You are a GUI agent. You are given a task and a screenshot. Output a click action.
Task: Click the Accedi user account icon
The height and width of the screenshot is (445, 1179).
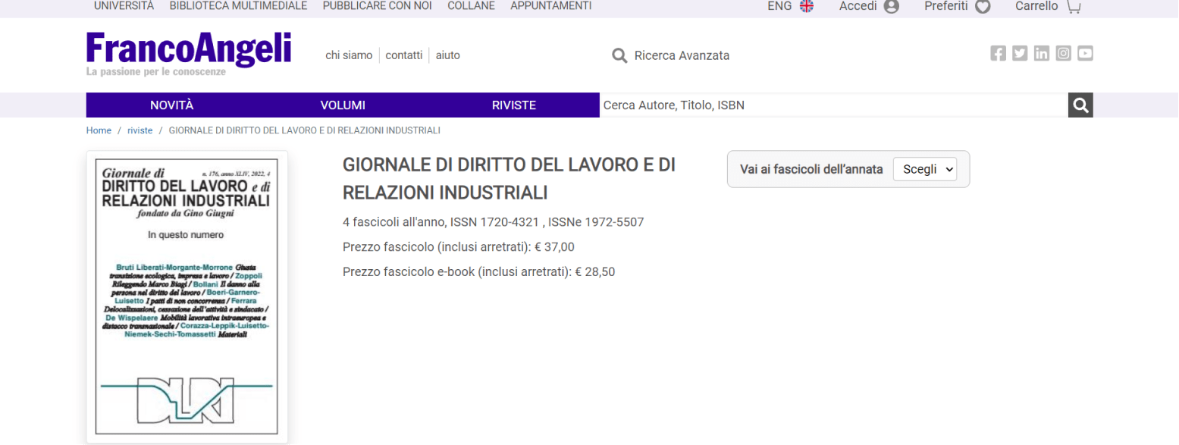point(892,6)
